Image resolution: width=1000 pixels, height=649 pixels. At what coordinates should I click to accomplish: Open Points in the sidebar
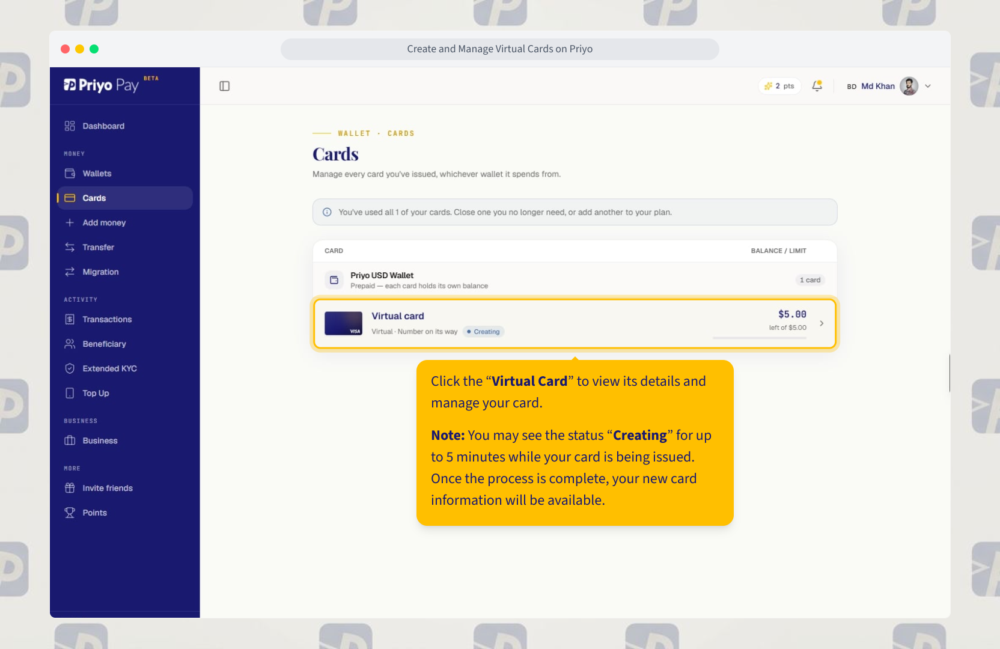125,513
